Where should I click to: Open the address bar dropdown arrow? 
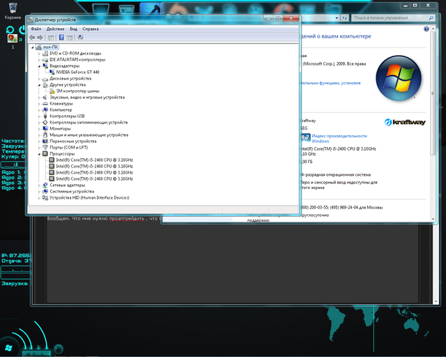337,18
